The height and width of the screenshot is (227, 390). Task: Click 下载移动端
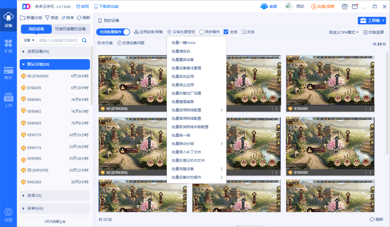click(106, 6)
